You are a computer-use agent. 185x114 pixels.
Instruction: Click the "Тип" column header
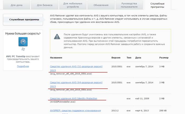pos(129,58)
